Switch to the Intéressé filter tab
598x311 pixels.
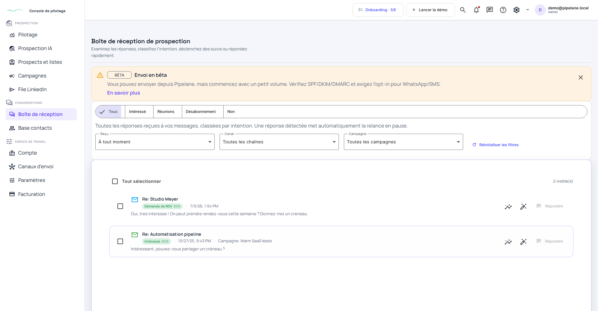coord(137,112)
